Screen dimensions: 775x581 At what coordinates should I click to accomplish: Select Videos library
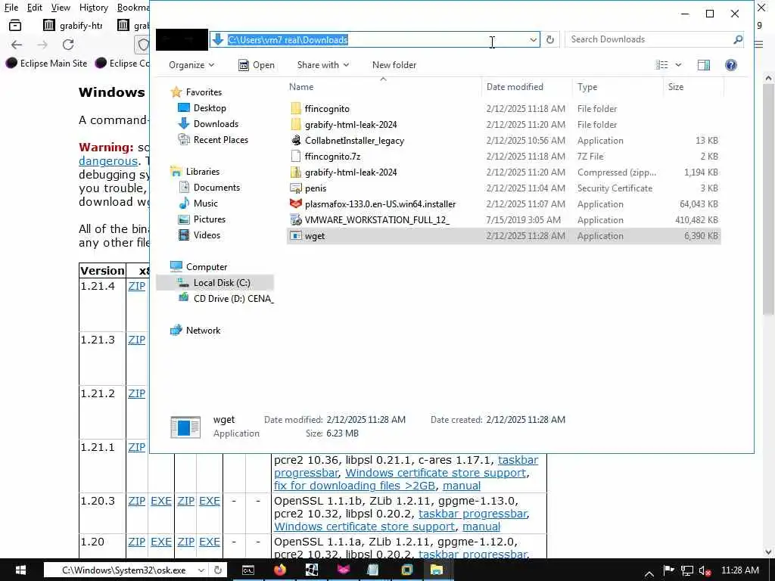pos(199,235)
